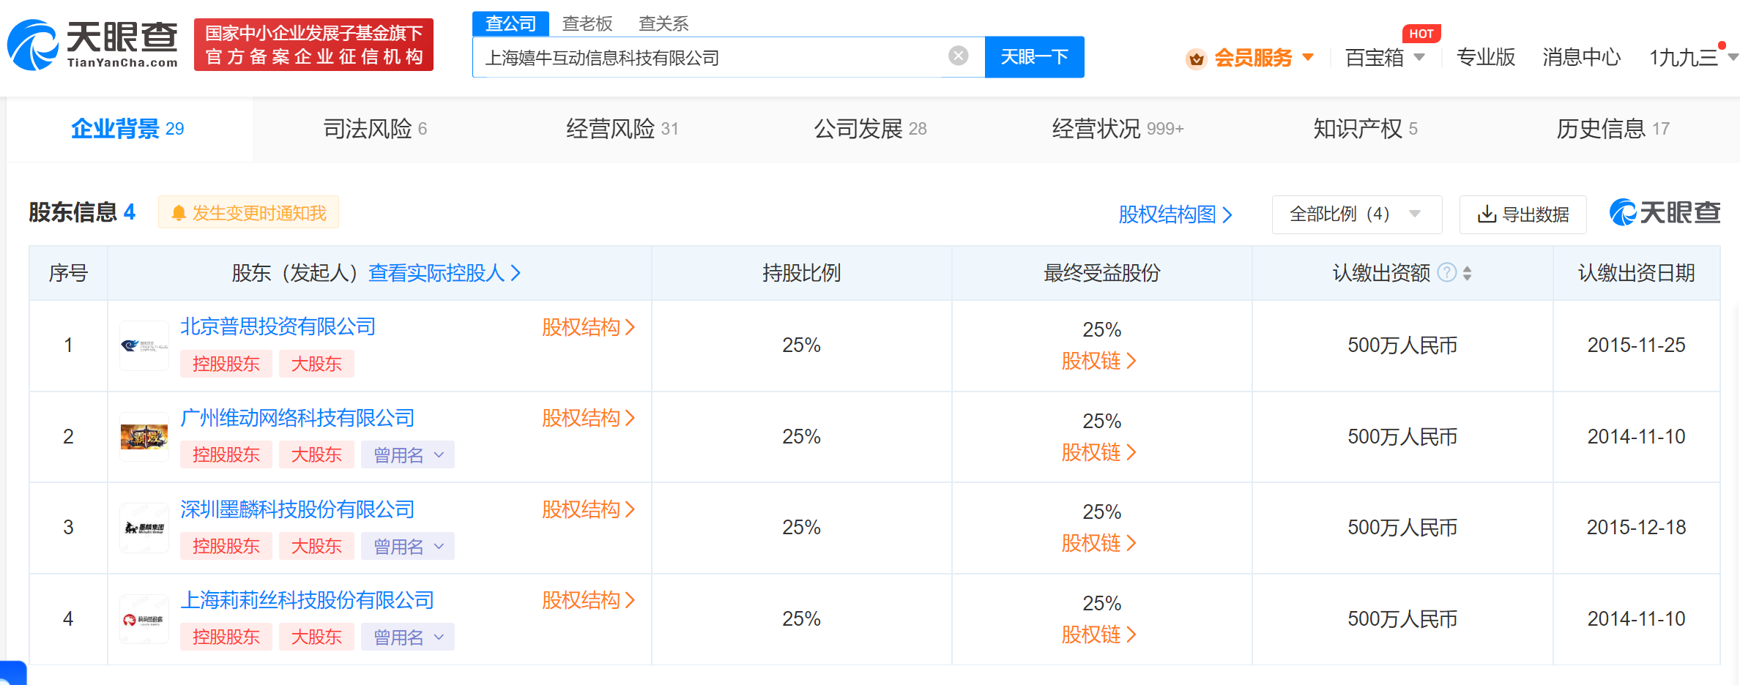Open the 1九九三 user account dropdown
Image resolution: width=1740 pixels, height=685 pixels.
click(1692, 58)
